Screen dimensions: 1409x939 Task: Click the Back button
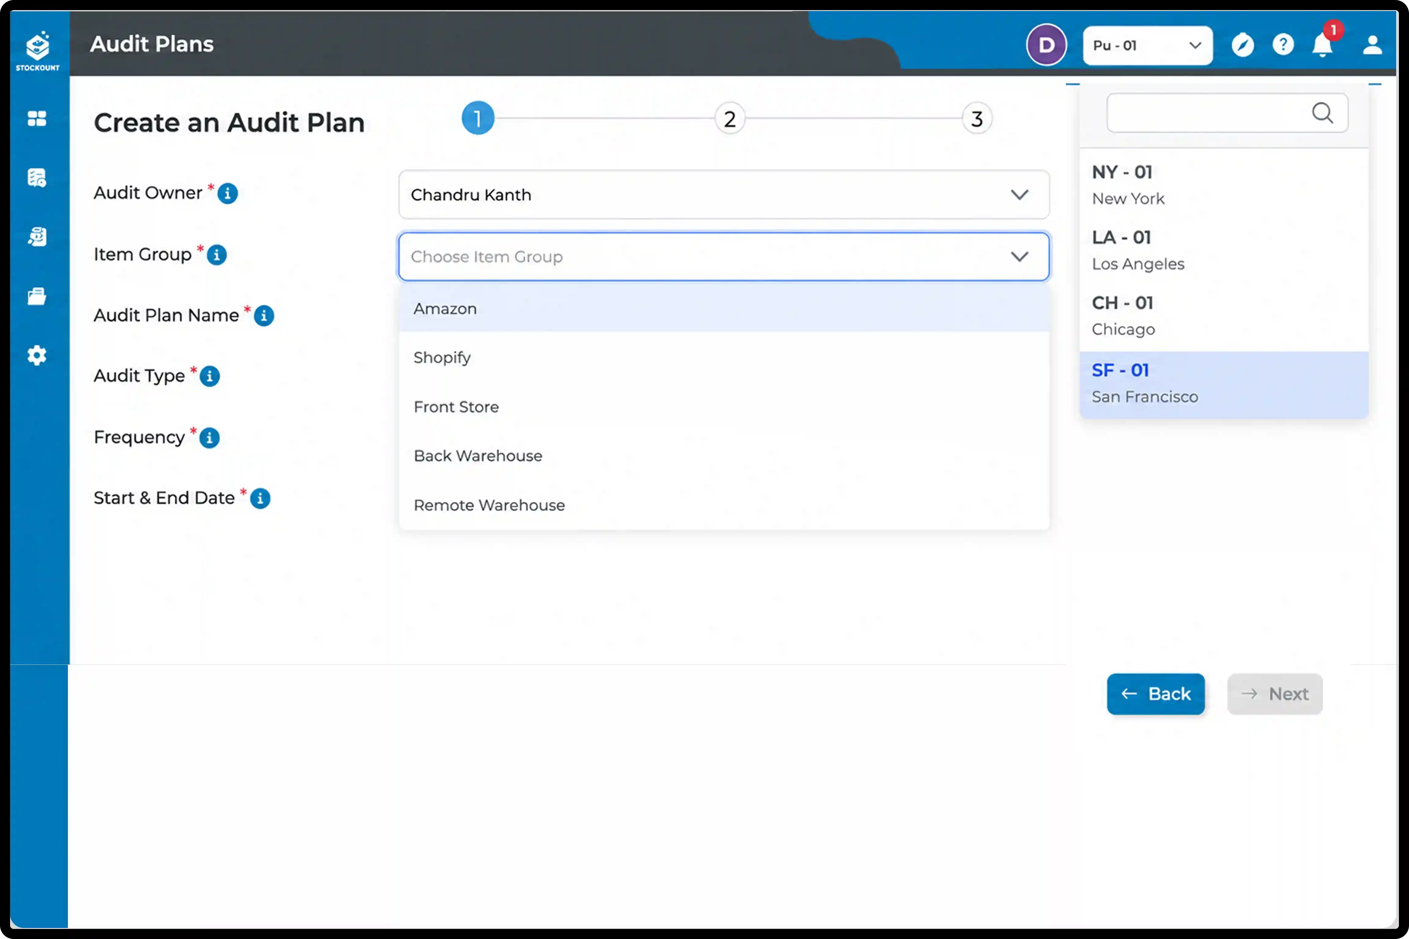point(1156,694)
